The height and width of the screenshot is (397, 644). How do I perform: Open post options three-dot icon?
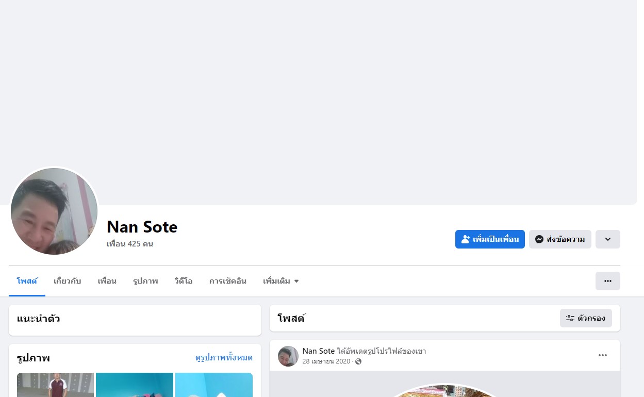[x=603, y=355]
